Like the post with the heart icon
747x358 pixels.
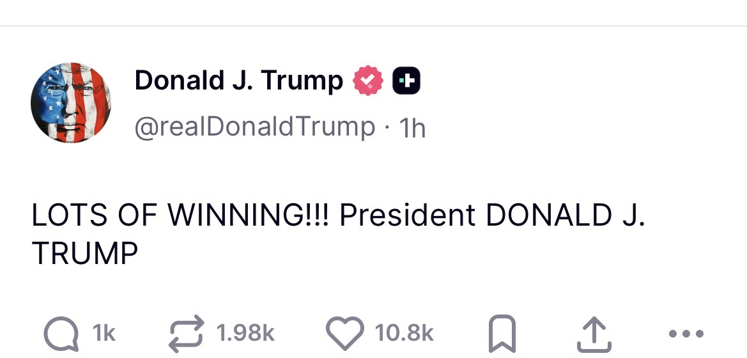tap(345, 333)
